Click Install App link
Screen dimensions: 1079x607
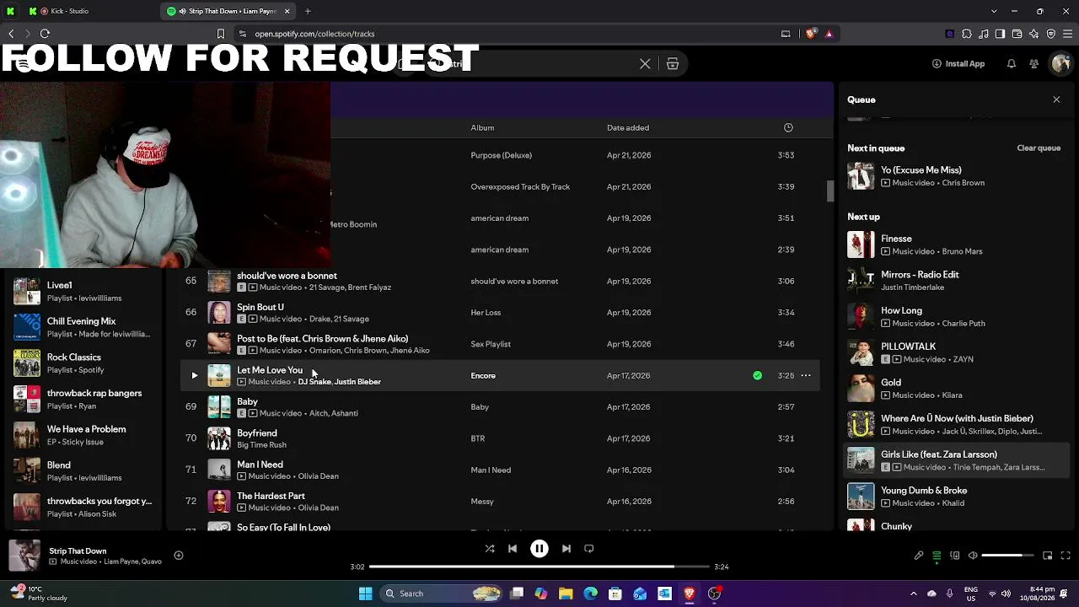tap(958, 64)
